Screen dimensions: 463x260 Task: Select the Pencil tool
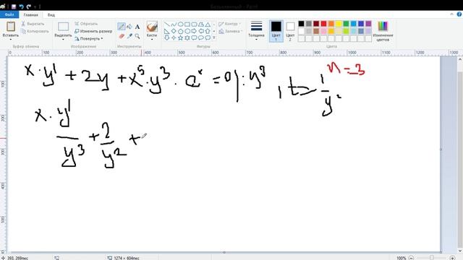122,27
